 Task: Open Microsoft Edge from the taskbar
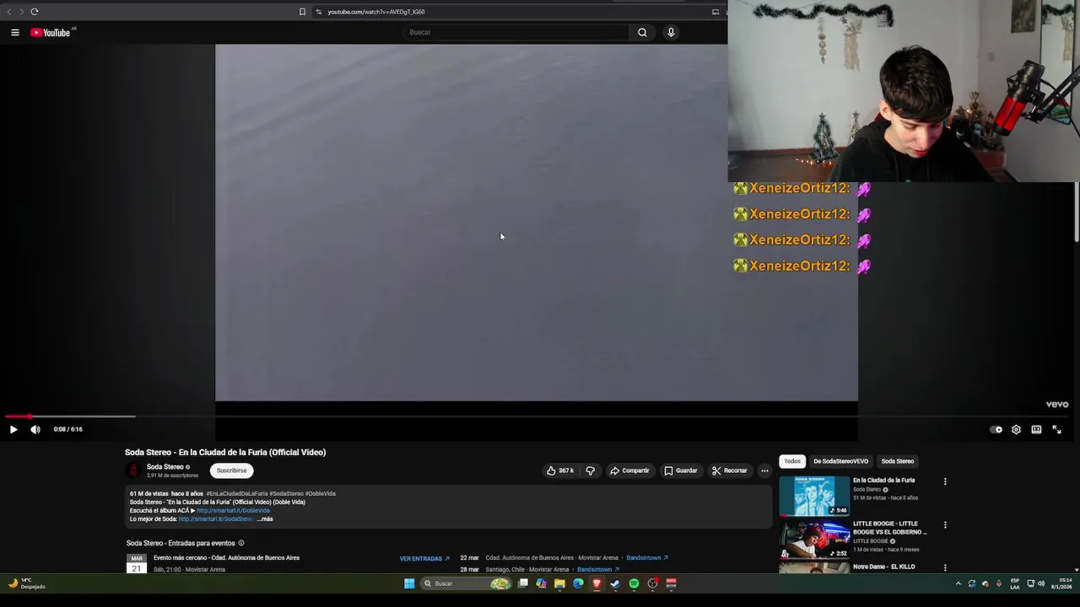(578, 583)
